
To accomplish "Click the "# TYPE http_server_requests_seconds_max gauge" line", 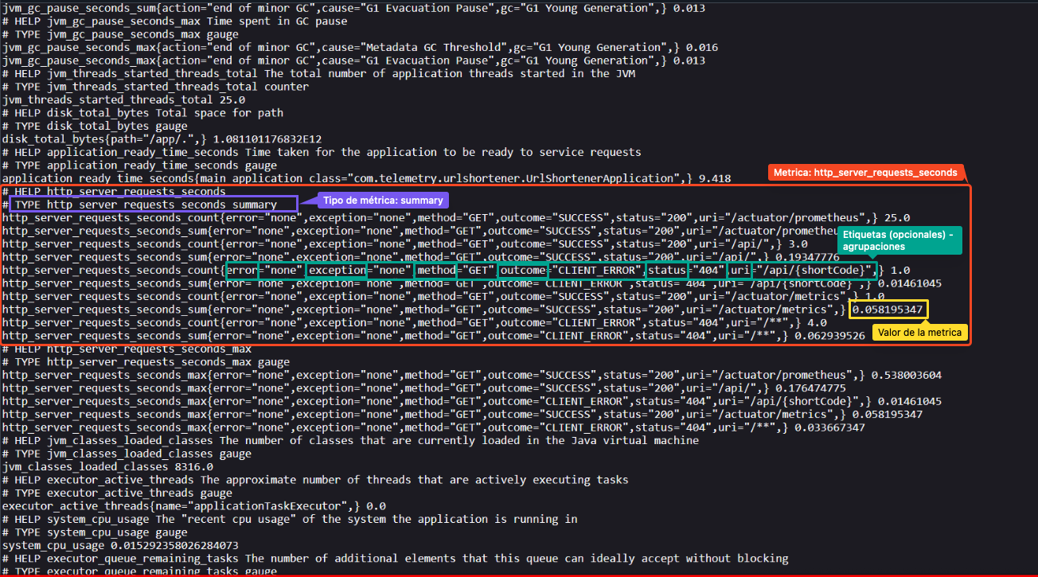I will (146, 362).
